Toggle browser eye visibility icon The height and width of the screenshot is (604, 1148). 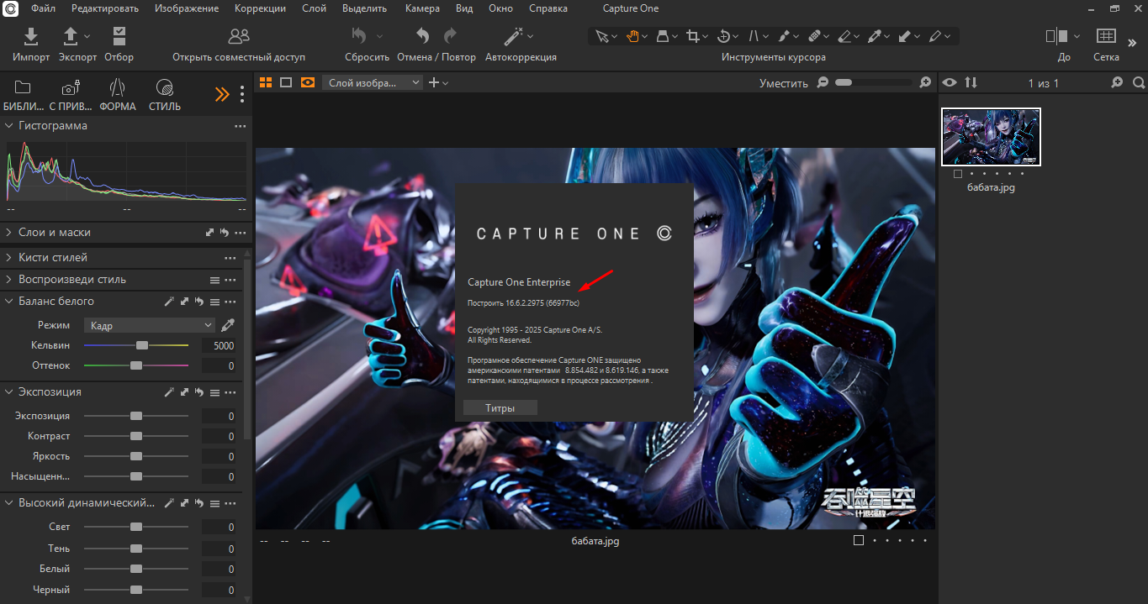click(950, 82)
